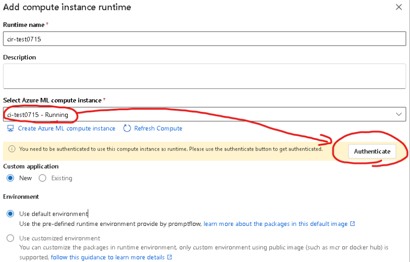The width and height of the screenshot is (410, 262).
Task: Click the dropdown chevron arrow
Action: coord(398,115)
